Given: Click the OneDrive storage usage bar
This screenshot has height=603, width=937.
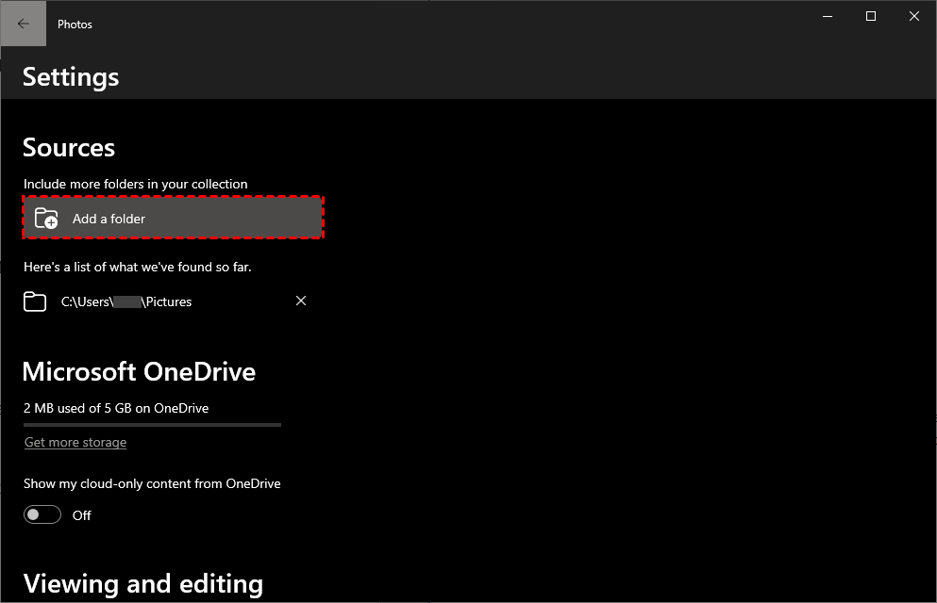Looking at the screenshot, I should click(152, 425).
